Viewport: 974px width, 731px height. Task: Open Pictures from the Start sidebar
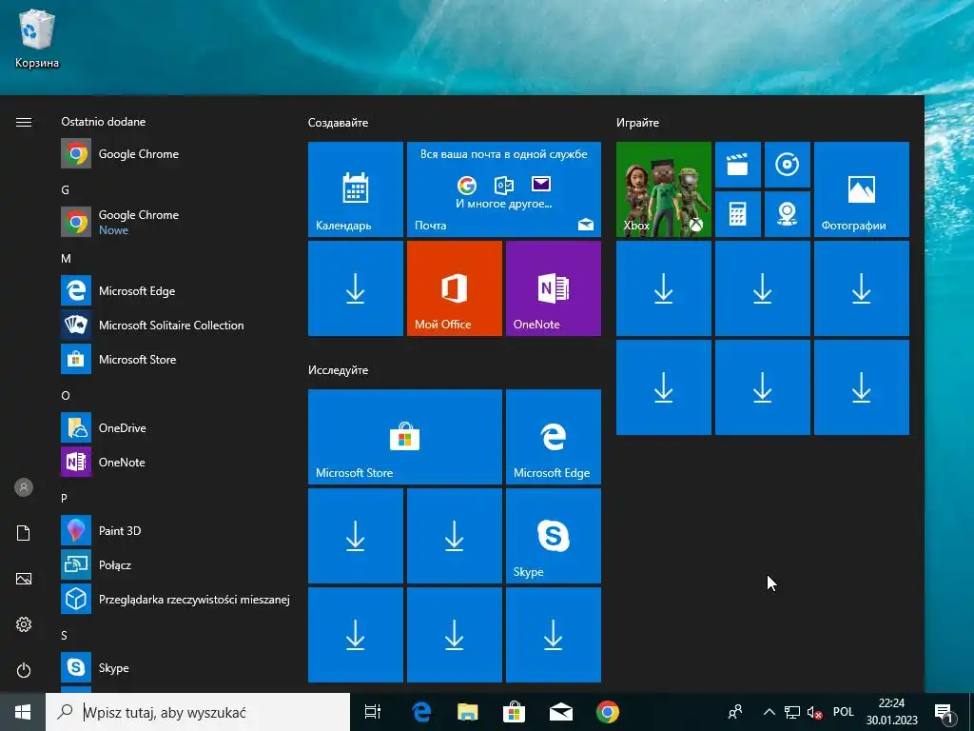point(24,579)
